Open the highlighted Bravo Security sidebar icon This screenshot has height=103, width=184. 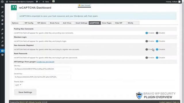pyautogui.click(x=2, y=51)
